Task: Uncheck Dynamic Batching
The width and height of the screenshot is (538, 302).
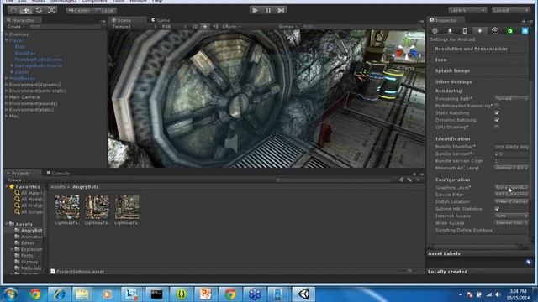Action: click(497, 120)
